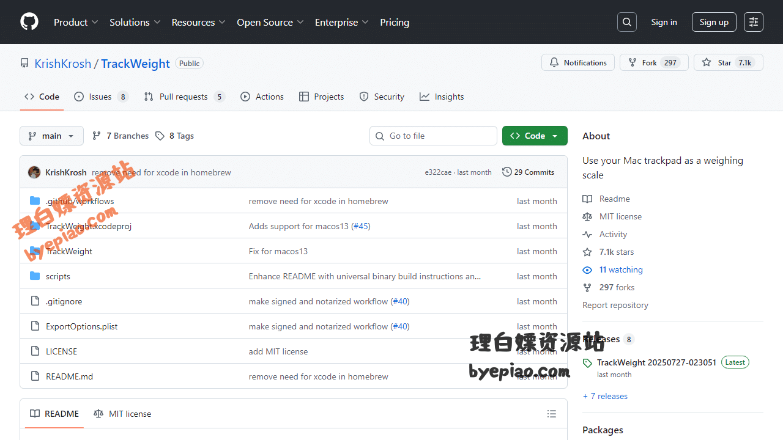This screenshot has width=783, height=440.
Task: Open the KrishKrosh owner link in the repository title
Action: click(x=62, y=64)
